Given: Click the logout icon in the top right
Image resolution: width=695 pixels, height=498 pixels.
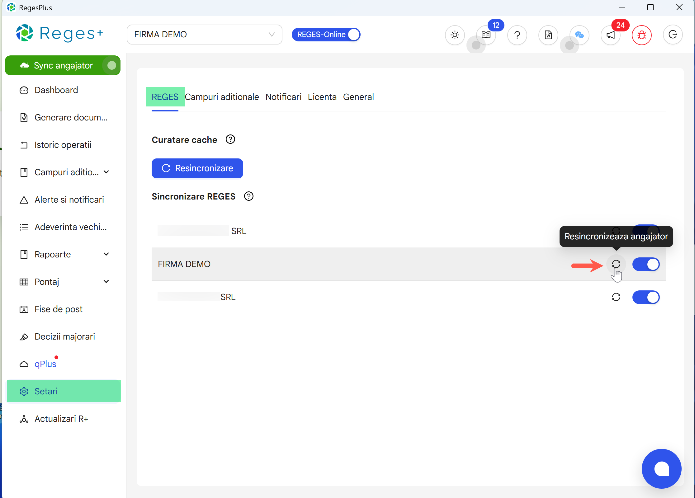Looking at the screenshot, I should pyautogui.click(x=673, y=35).
